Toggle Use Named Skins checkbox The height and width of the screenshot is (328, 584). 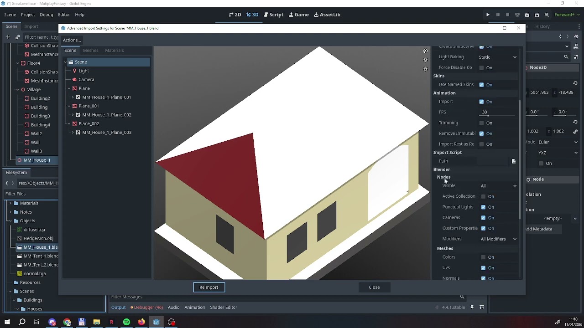(481, 85)
